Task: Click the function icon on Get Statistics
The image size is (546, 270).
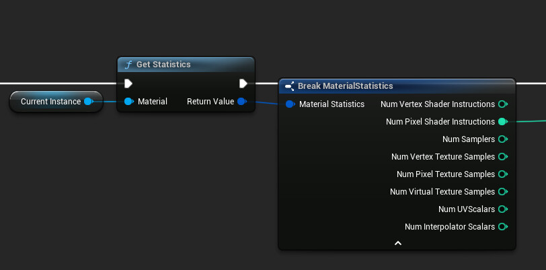Action: click(x=128, y=65)
